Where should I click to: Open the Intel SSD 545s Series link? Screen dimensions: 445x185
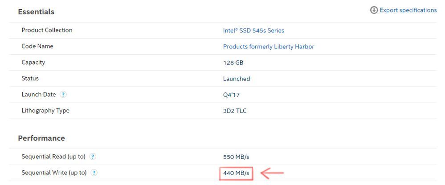pyautogui.click(x=253, y=31)
